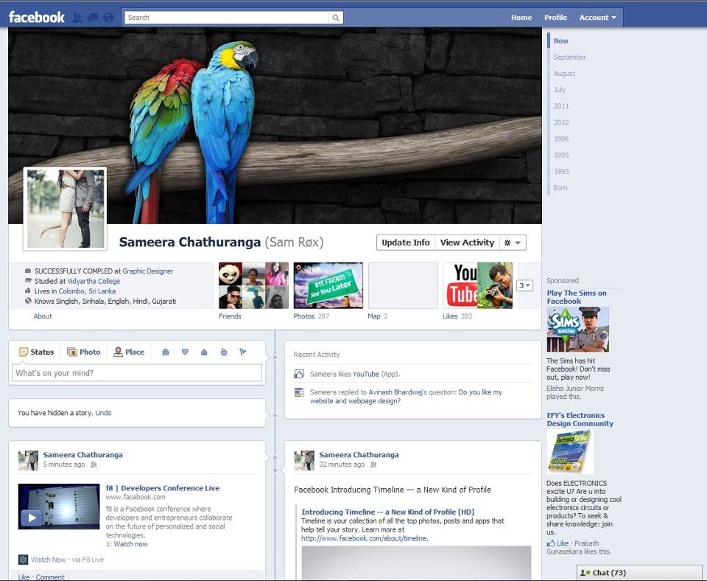Jump to Now on the timeline
Viewport: 707px width, 581px height.
561,41
